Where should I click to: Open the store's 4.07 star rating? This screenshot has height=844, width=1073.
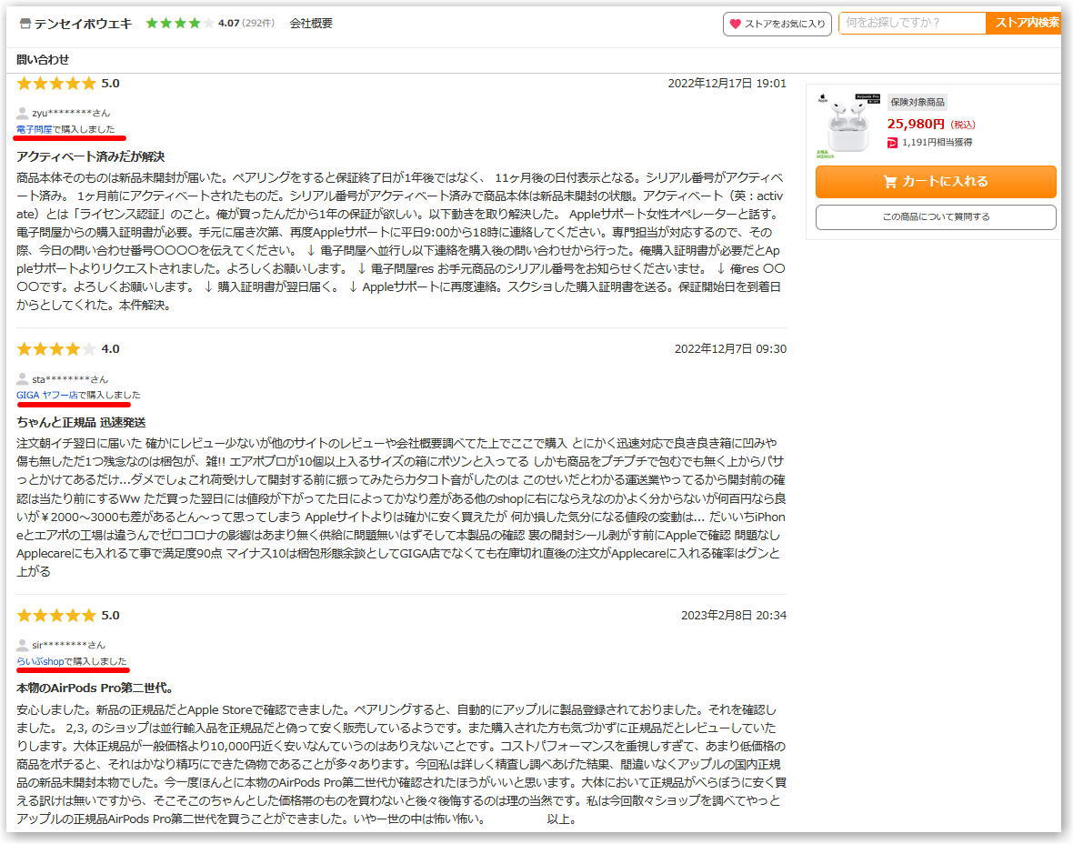[x=192, y=24]
